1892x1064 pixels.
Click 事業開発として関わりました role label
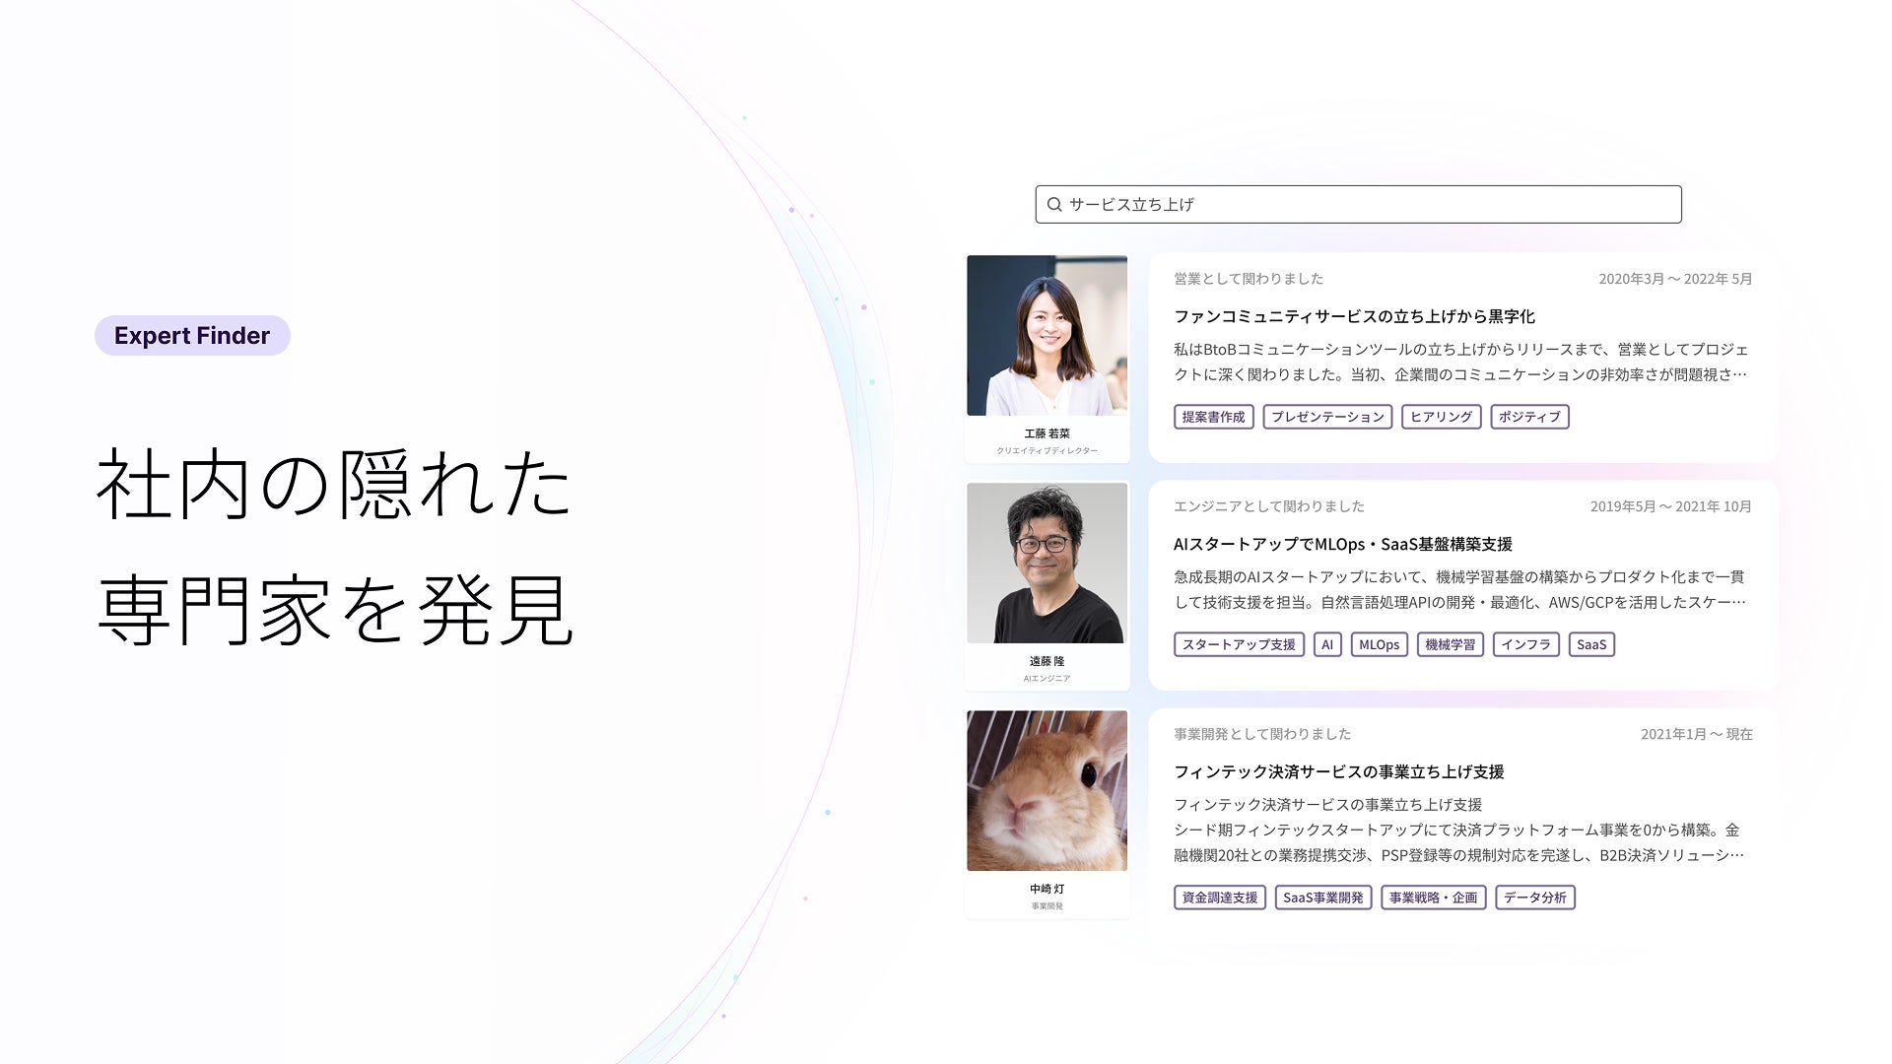click(x=1262, y=734)
